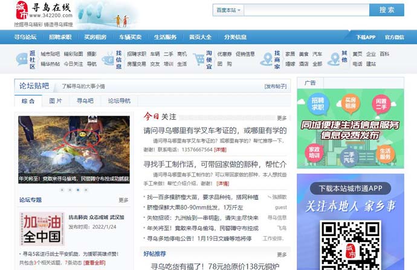417x270 pixels.
Task: Open the 寻乌5名逆行战士平安凯旋 post
Action: (71, 254)
